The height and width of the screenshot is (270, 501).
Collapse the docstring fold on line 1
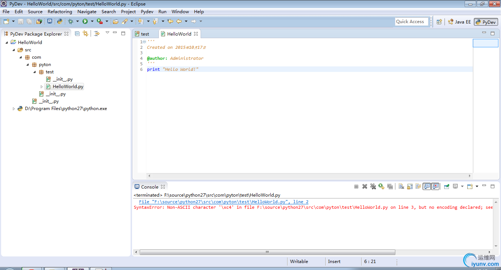click(x=144, y=42)
